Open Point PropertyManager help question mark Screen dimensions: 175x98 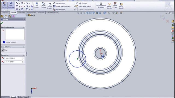tap(24, 19)
